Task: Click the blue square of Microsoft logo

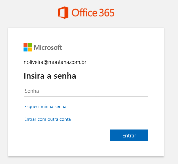Action: click(26, 49)
